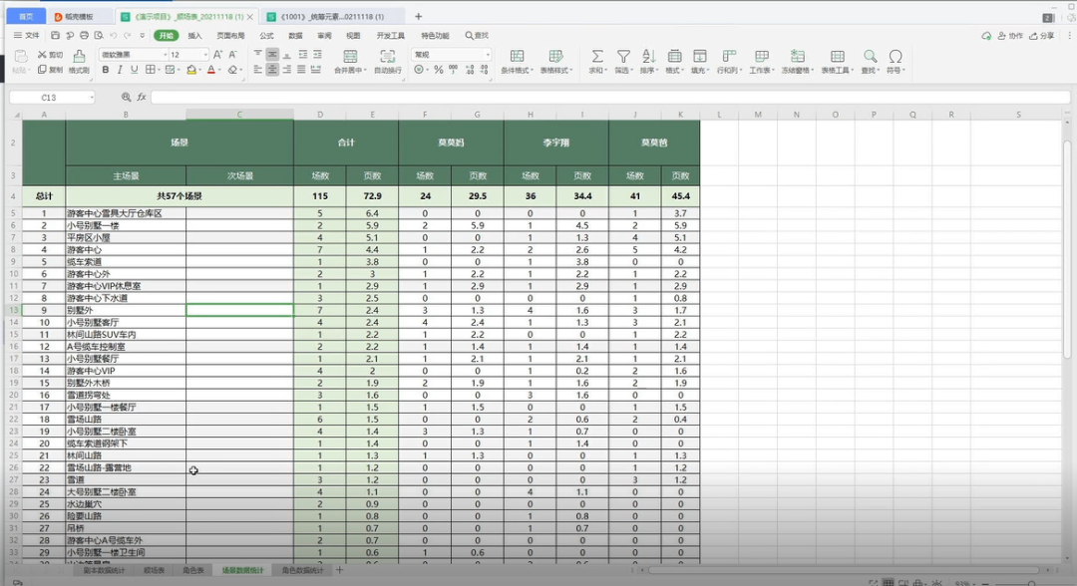Click the 分享 share button
Viewport: 1077px width, 586px height.
click(1041, 36)
